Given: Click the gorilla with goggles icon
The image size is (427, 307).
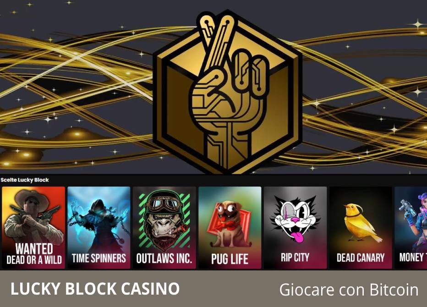Looking at the screenshot, I should coord(164,219).
